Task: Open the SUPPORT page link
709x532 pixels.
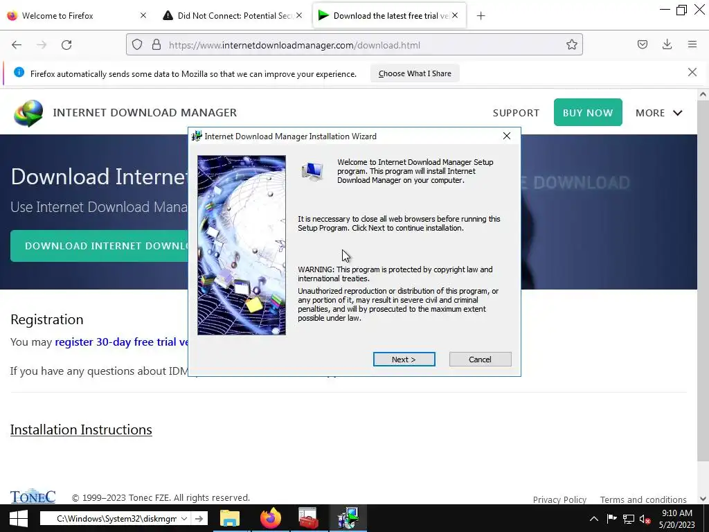Action: tap(516, 113)
